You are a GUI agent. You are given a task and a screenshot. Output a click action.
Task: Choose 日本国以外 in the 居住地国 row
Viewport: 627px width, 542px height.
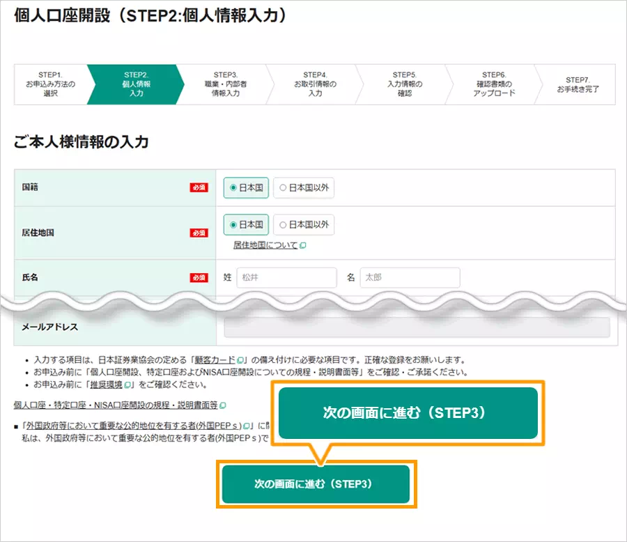pyautogui.click(x=303, y=225)
